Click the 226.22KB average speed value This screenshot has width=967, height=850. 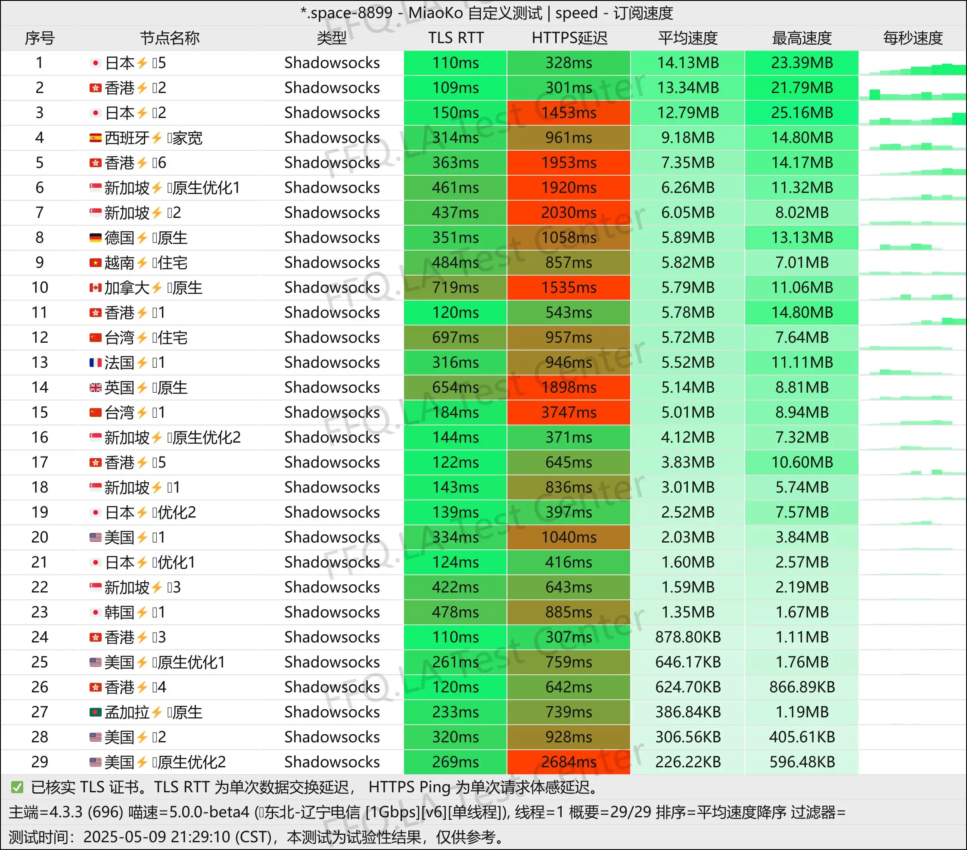[688, 763]
